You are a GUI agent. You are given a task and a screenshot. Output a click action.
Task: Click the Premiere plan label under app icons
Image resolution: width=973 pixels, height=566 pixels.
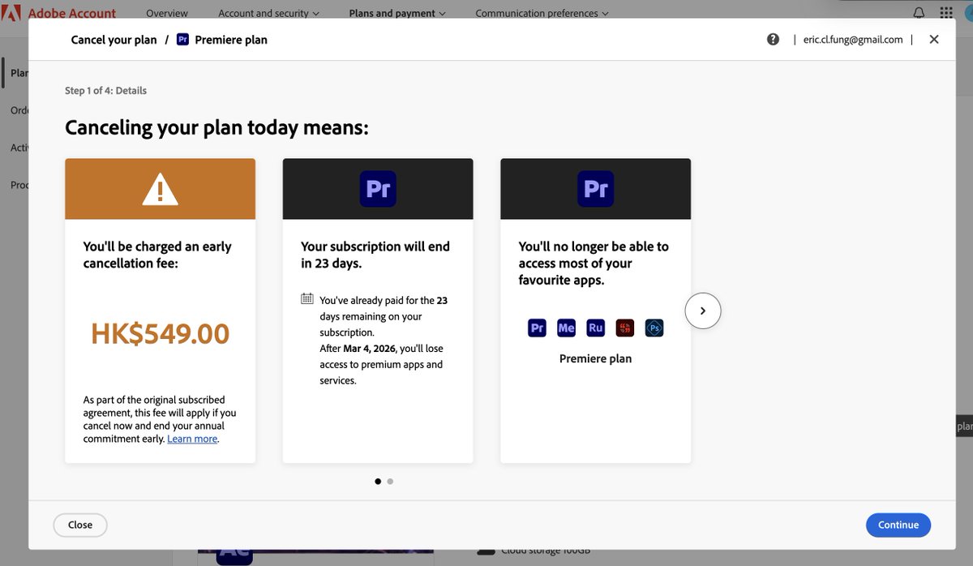click(x=595, y=358)
